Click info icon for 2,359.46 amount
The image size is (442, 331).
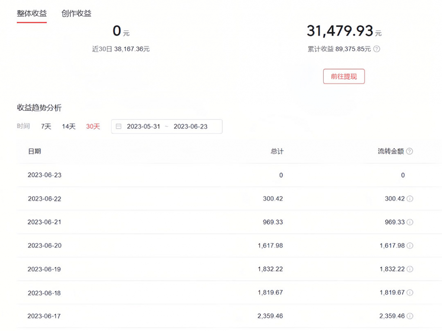click(x=410, y=316)
